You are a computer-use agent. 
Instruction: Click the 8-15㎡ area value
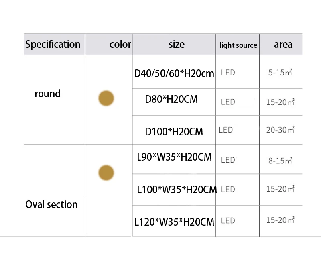tap(280, 161)
